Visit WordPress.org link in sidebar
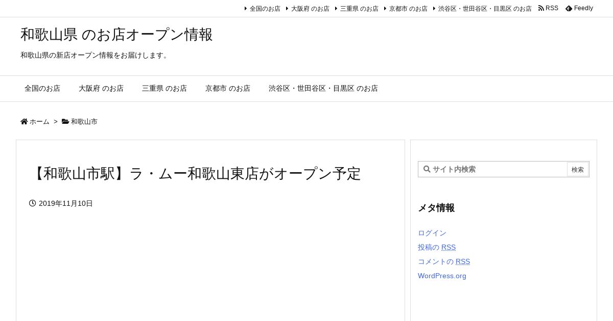The width and height of the screenshot is (613, 321). (442, 276)
